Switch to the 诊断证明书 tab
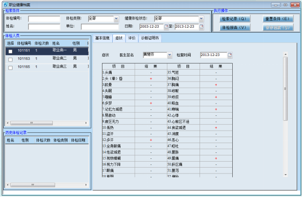The height and width of the screenshot is (197, 302). coord(150,38)
